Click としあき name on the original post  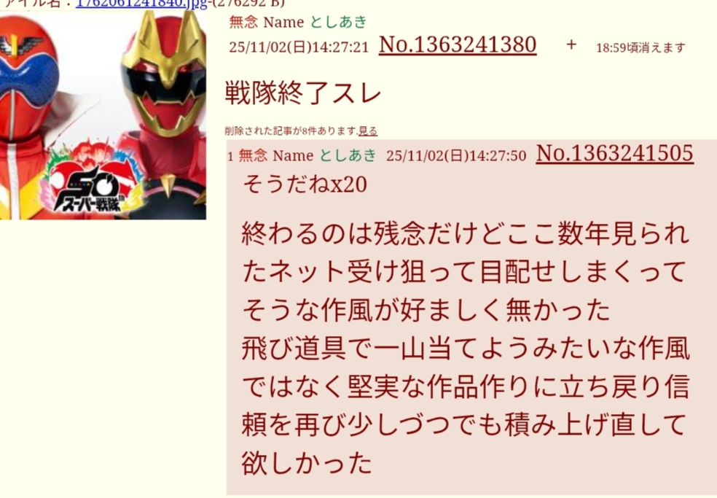point(338,22)
